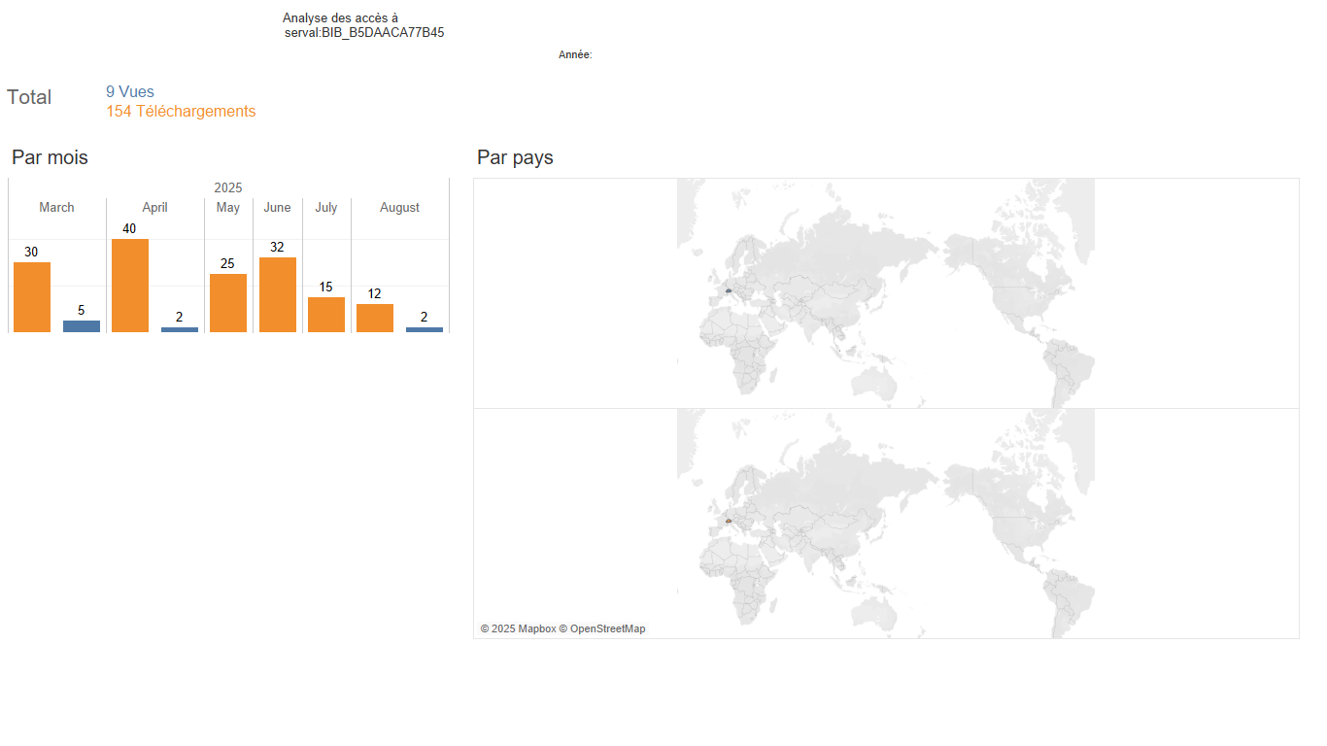Click the '9 Vues' total text
This screenshot has height=746, width=1327.
tap(130, 92)
